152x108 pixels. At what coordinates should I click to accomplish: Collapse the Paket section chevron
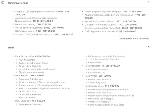(x=148, y=47)
